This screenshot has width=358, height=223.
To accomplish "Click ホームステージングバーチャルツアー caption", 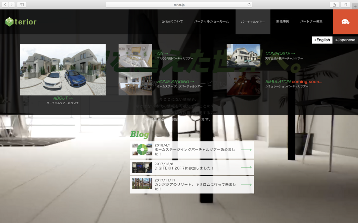I will coord(180,86).
